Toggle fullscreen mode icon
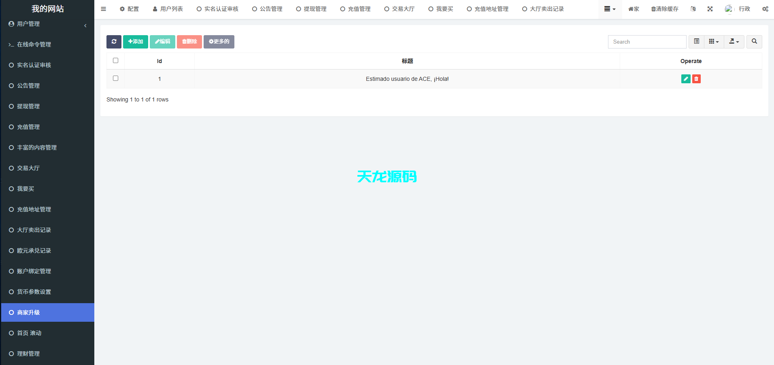 pyautogui.click(x=710, y=8)
